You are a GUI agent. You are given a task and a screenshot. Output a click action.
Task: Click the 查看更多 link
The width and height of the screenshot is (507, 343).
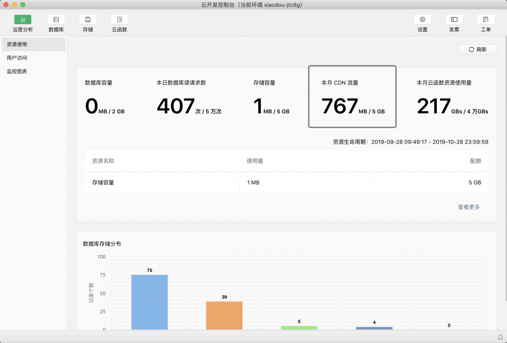tap(469, 207)
